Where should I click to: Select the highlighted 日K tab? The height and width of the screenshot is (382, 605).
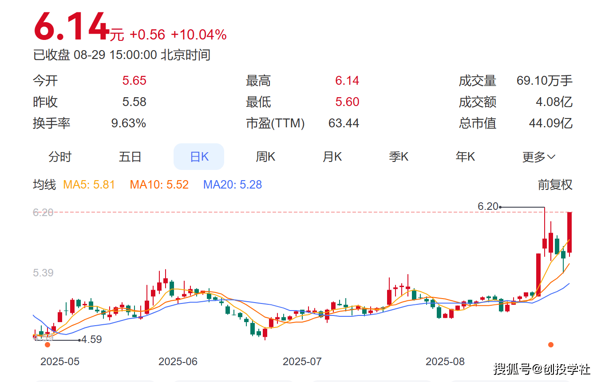click(199, 157)
